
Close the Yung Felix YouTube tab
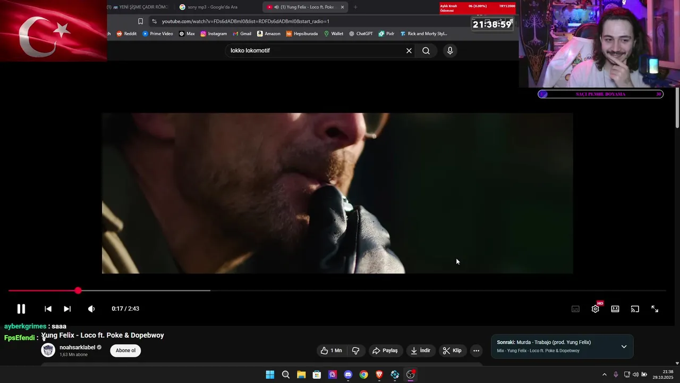point(342,7)
